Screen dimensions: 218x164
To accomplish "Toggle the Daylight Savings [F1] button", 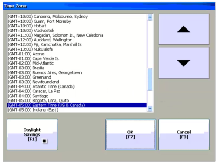I will [x=32, y=134].
